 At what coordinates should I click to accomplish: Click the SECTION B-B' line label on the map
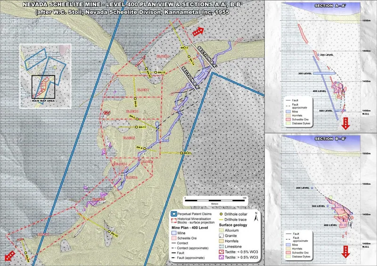(x=191, y=78)
